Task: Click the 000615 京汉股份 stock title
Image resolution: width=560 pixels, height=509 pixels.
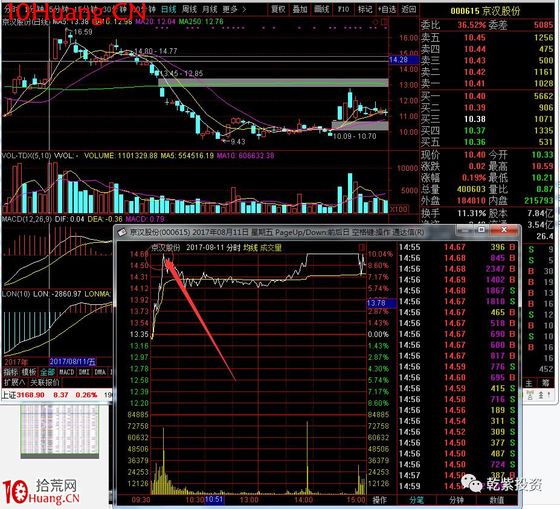Action: (x=485, y=11)
